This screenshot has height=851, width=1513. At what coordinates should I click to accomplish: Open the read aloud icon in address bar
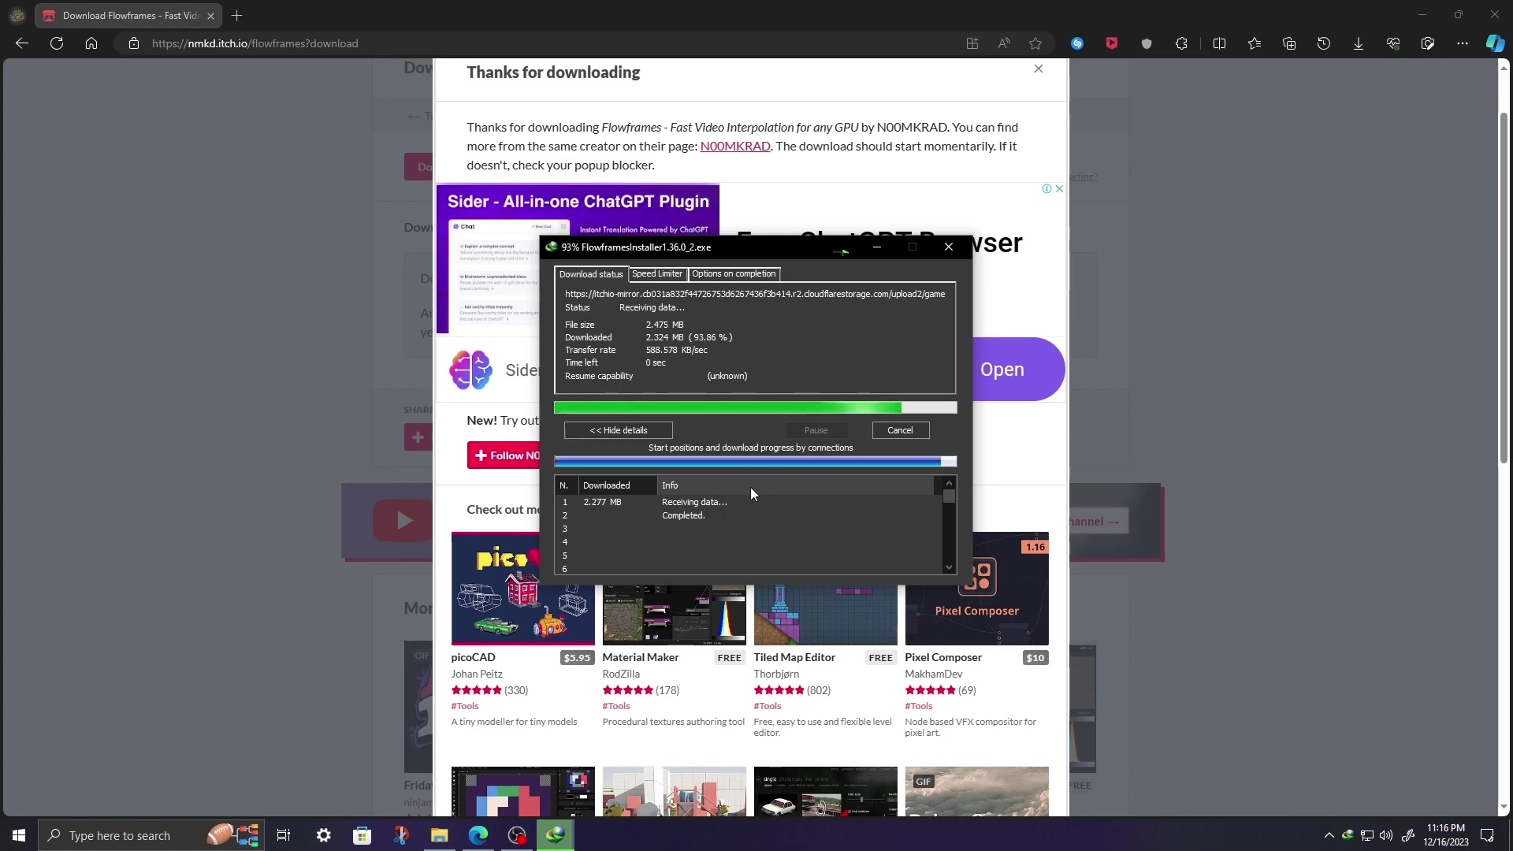pos(1004,43)
